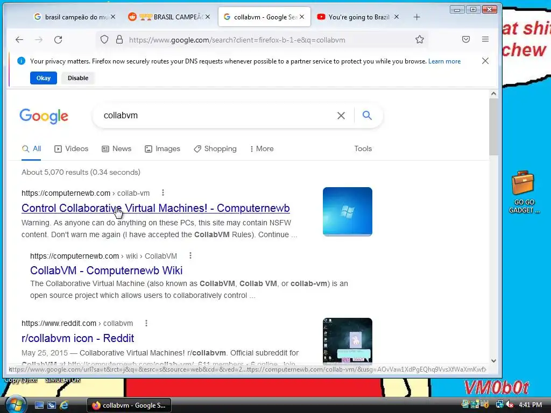Open CollabVM - Computernewb Wiki result
The width and height of the screenshot is (551, 413).
tap(106, 270)
